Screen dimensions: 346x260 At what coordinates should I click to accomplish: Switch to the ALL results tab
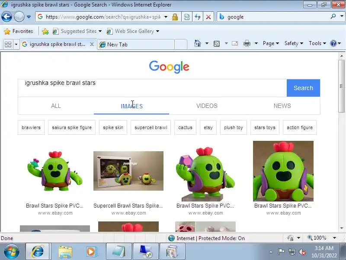point(56,106)
